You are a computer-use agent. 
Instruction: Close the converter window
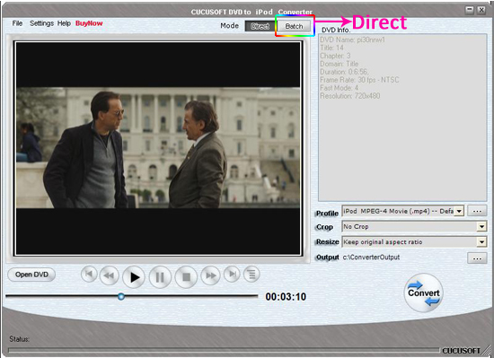pyautogui.click(x=481, y=10)
